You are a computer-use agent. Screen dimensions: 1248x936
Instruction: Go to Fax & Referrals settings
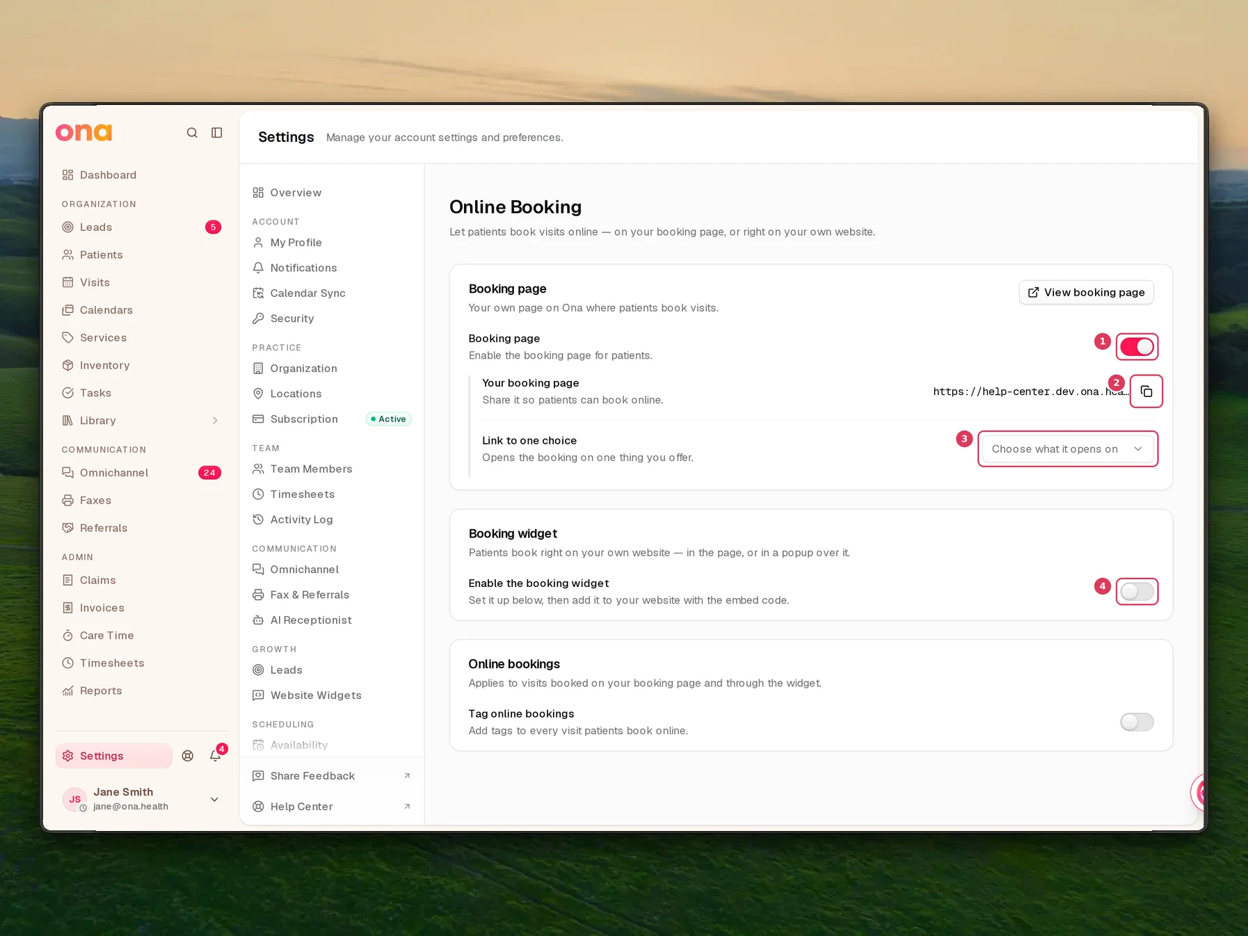[332, 595]
